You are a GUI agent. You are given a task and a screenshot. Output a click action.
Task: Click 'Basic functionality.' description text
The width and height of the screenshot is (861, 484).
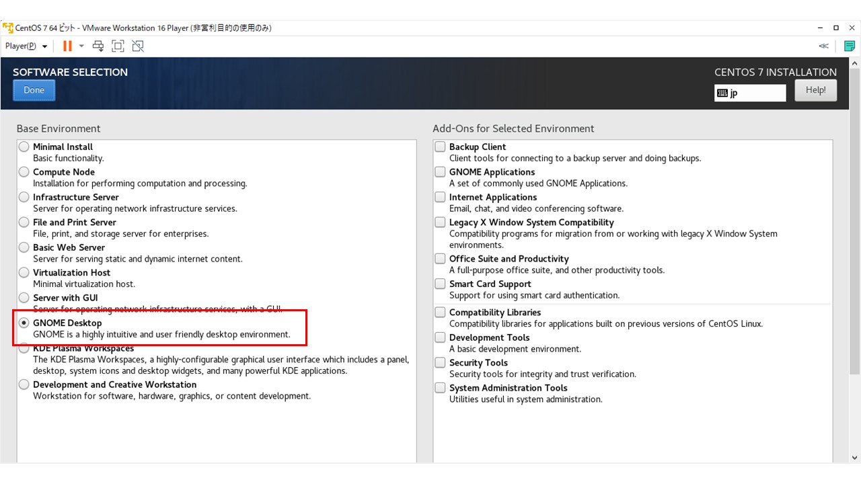pyautogui.click(x=69, y=158)
